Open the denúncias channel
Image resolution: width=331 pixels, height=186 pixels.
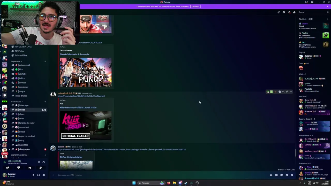[x=29, y=87]
